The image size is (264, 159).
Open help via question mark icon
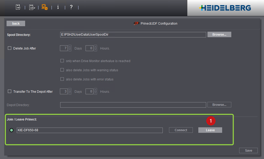point(71,7)
